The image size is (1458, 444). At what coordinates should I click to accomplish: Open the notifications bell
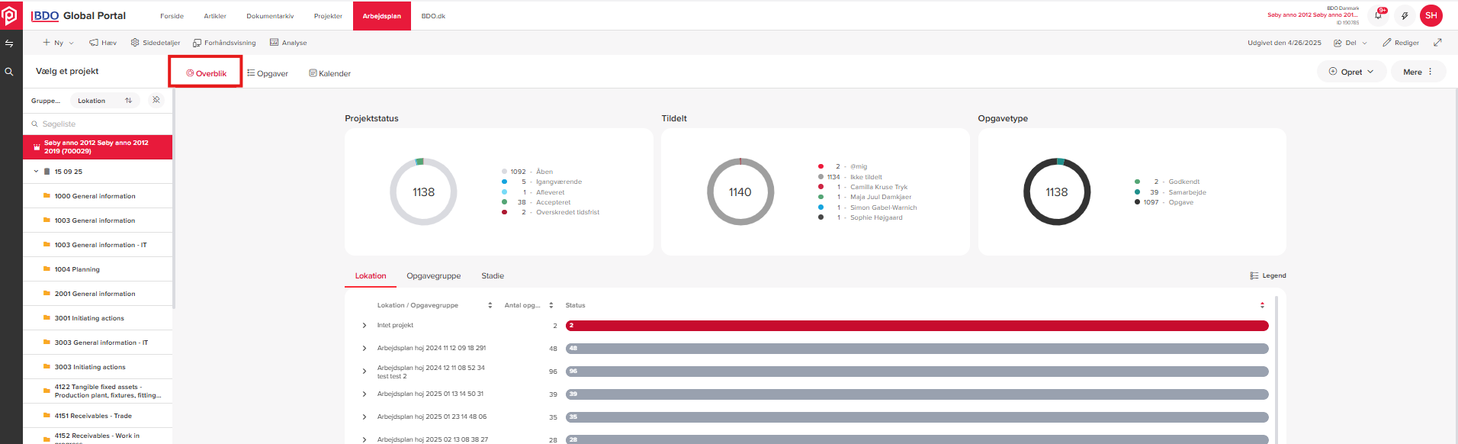coord(1378,15)
